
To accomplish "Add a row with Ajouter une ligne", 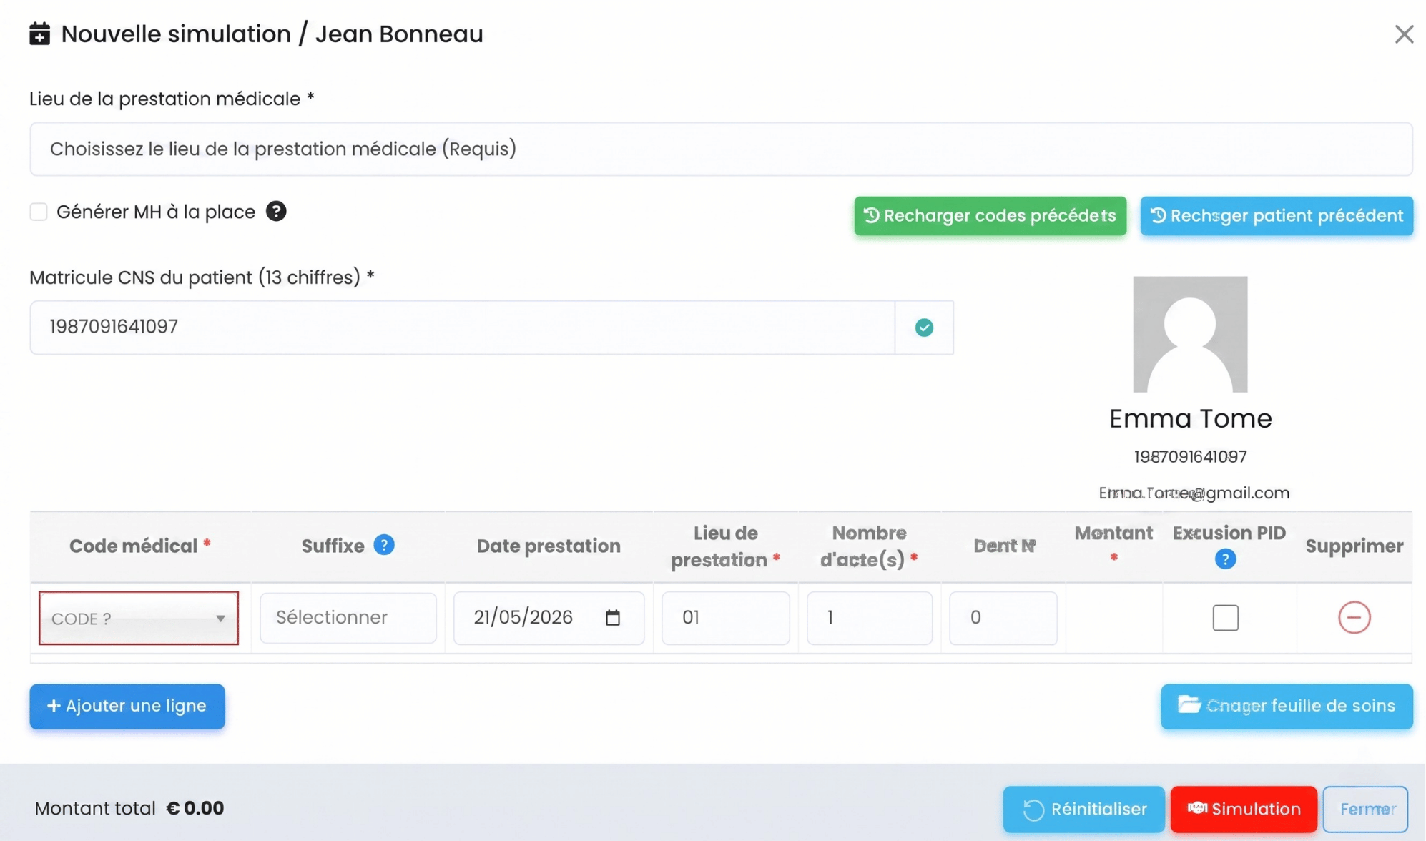I will coord(127,706).
